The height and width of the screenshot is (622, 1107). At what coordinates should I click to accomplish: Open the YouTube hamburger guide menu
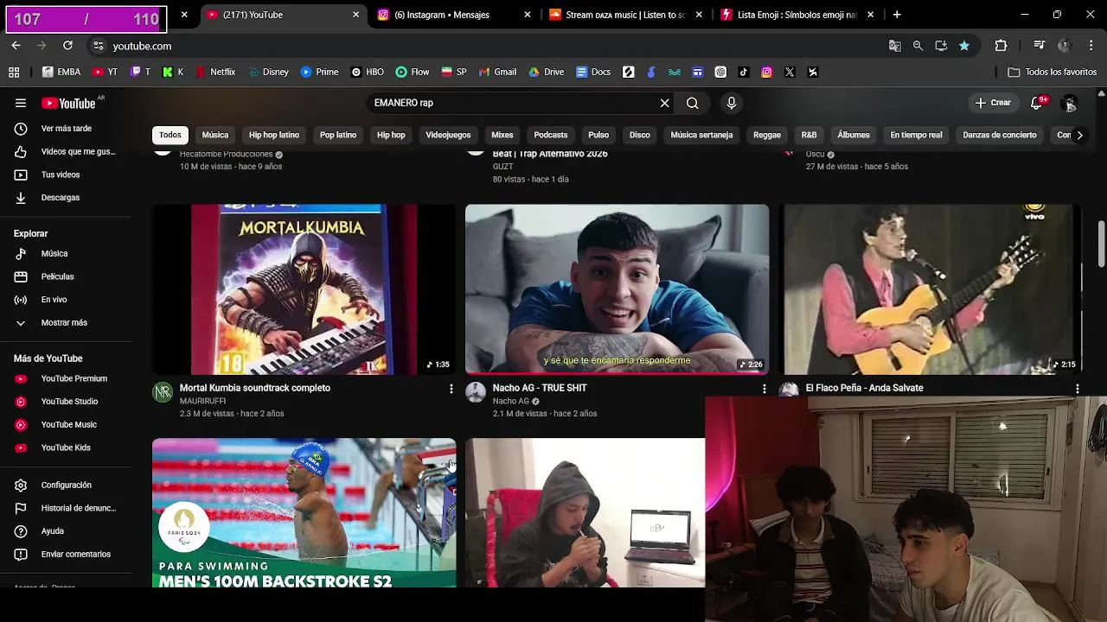[x=21, y=103]
